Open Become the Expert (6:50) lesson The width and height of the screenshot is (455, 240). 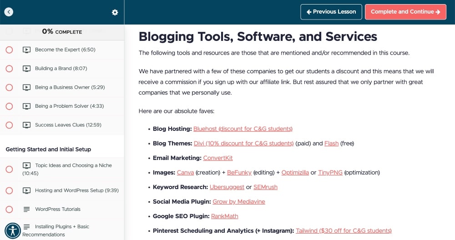(65, 50)
